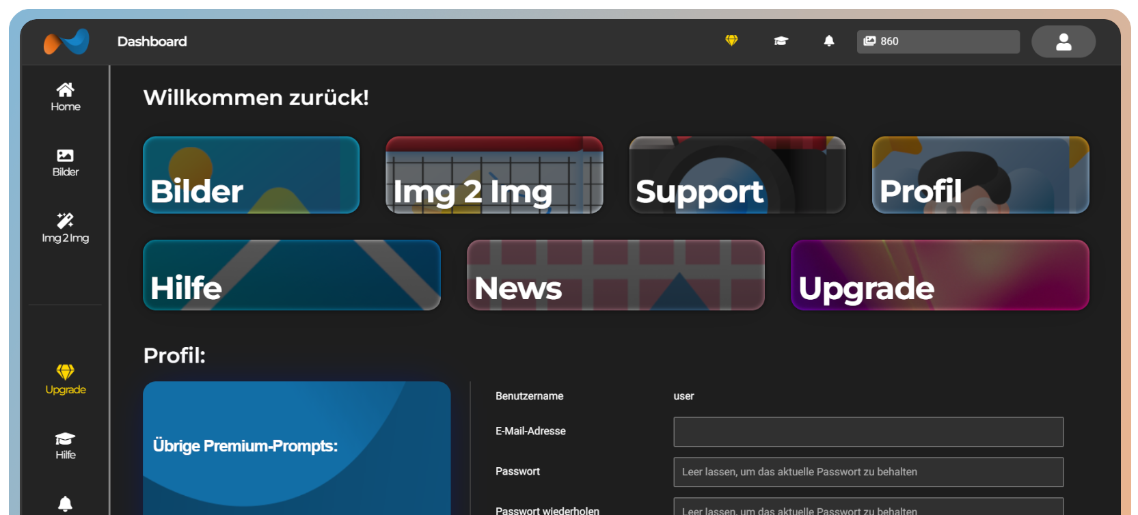Click the E-Mail-Adresse input field
Viewport: 1138px width, 515px height.
[868, 432]
